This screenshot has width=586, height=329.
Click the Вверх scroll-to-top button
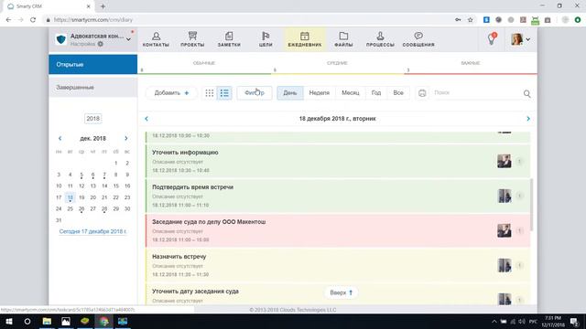(341, 292)
